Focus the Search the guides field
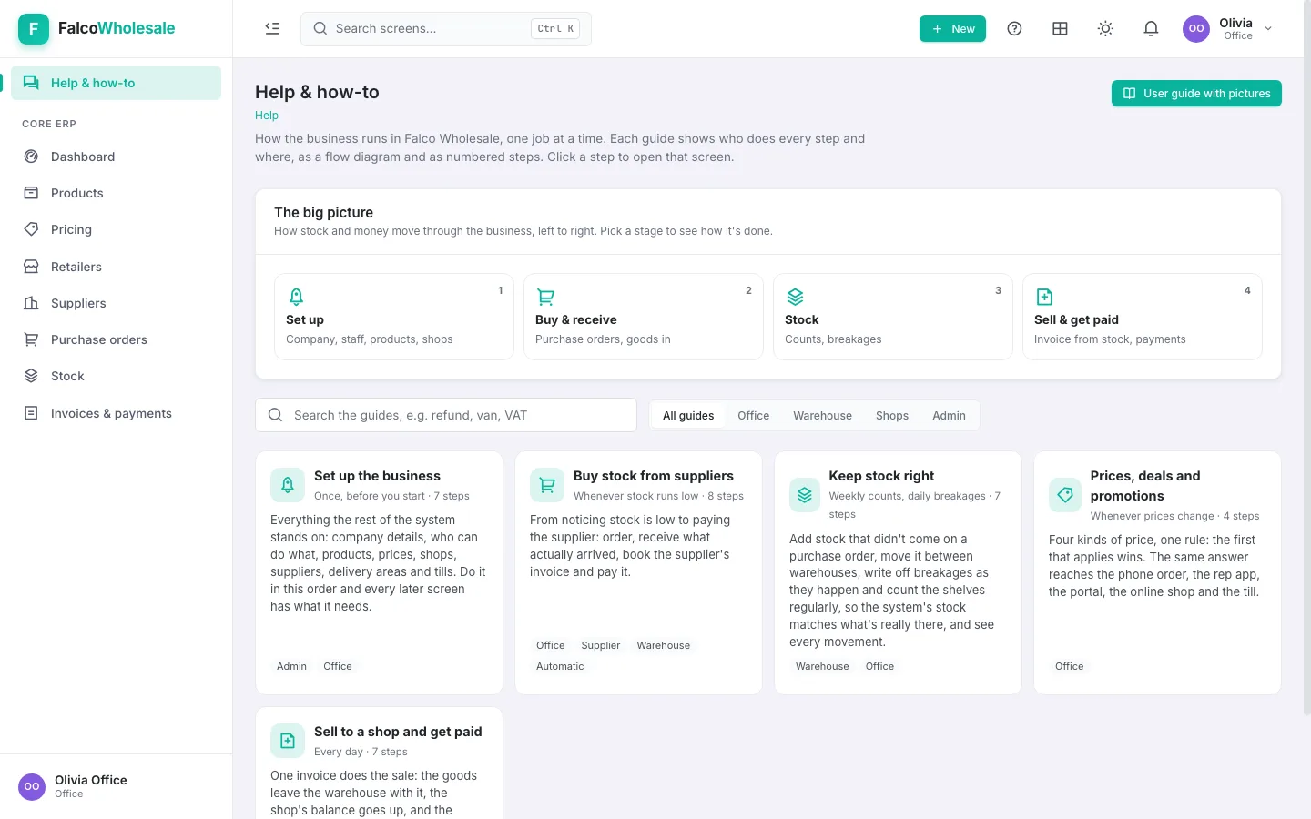 446,415
